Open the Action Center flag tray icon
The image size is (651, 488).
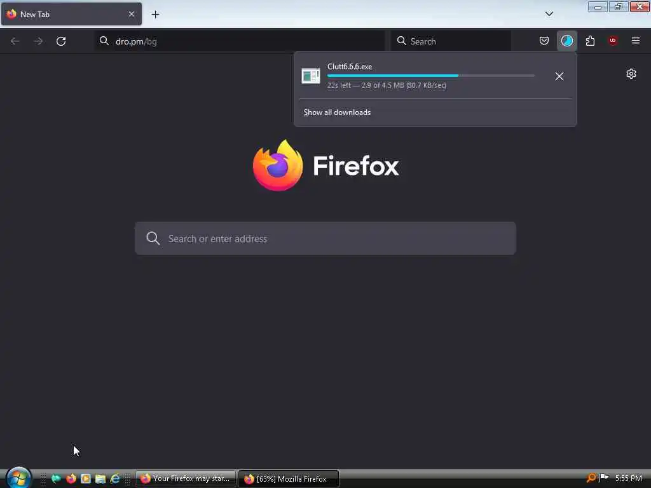[x=604, y=478]
